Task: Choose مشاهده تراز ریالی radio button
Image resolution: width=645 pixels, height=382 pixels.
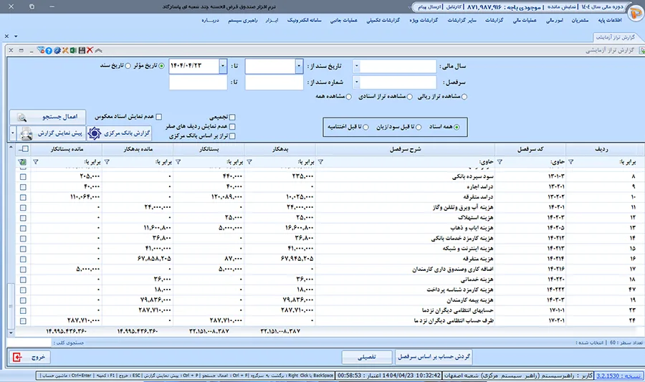Action: 464,97
